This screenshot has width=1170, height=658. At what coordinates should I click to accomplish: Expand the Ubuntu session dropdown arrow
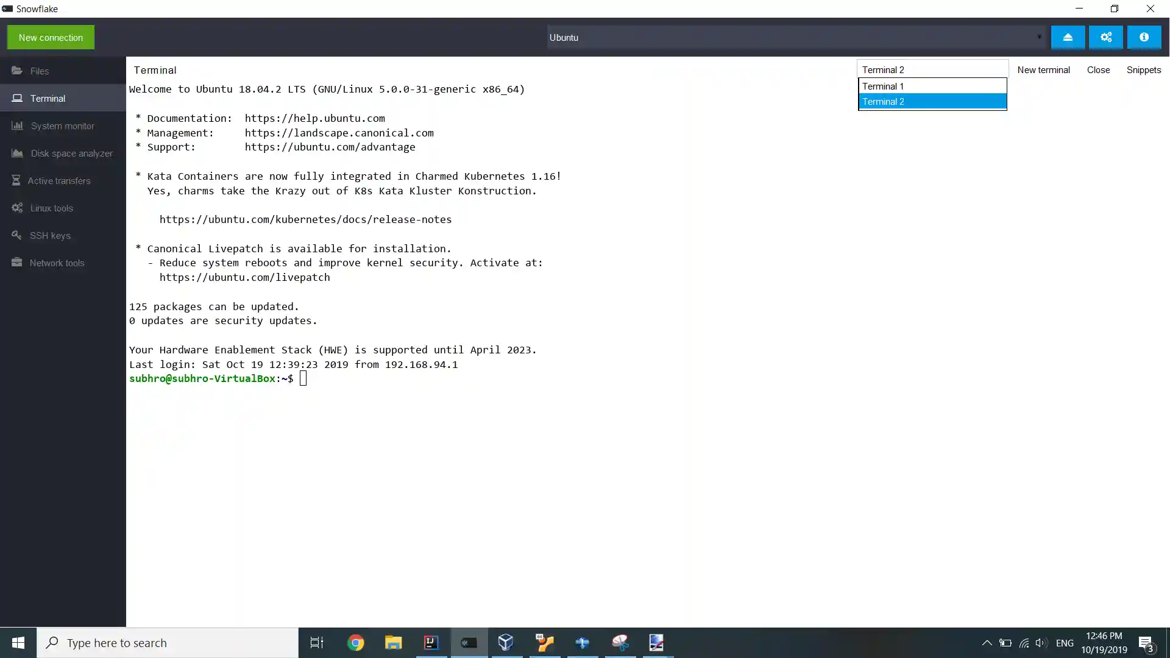(1039, 37)
